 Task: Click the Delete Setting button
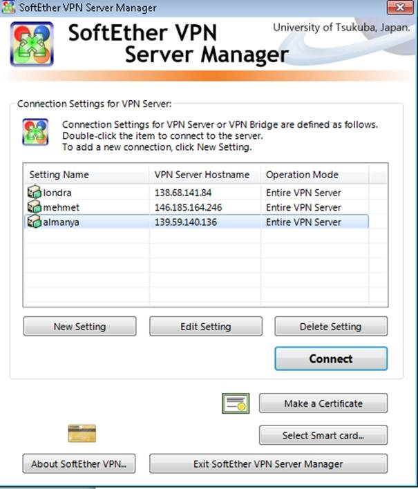click(x=331, y=326)
